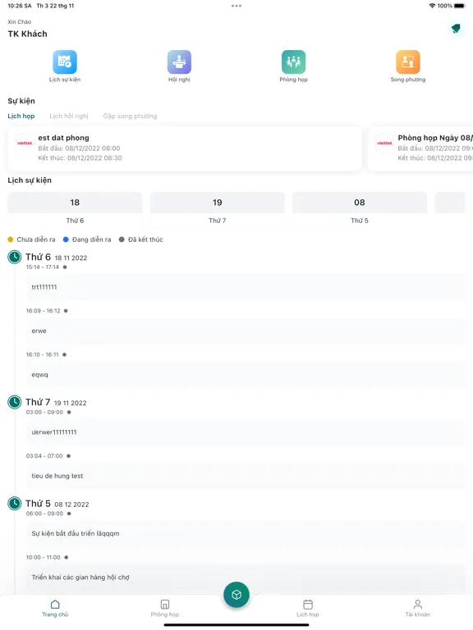Screen dimensions: 473x630
Task: Select the Lịch họp events tab
Action: click(21, 116)
